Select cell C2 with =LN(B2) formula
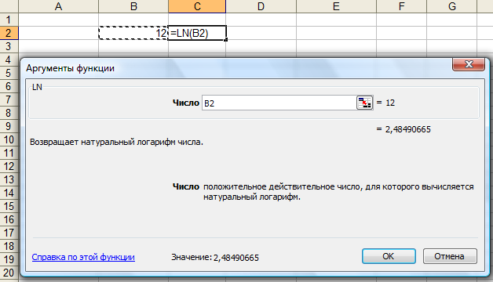This screenshot has width=493, height=282. click(197, 33)
